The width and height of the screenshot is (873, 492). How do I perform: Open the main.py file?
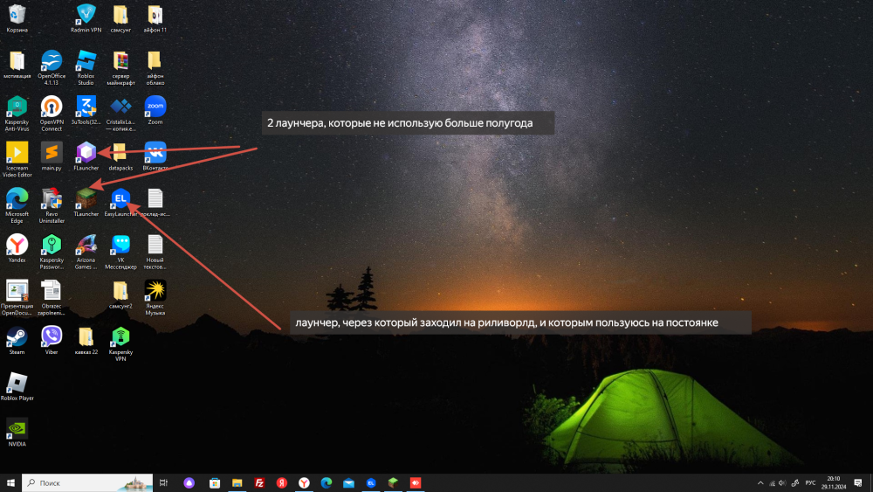click(52, 156)
